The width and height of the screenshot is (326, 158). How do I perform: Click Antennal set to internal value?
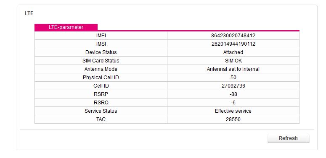click(x=233, y=69)
